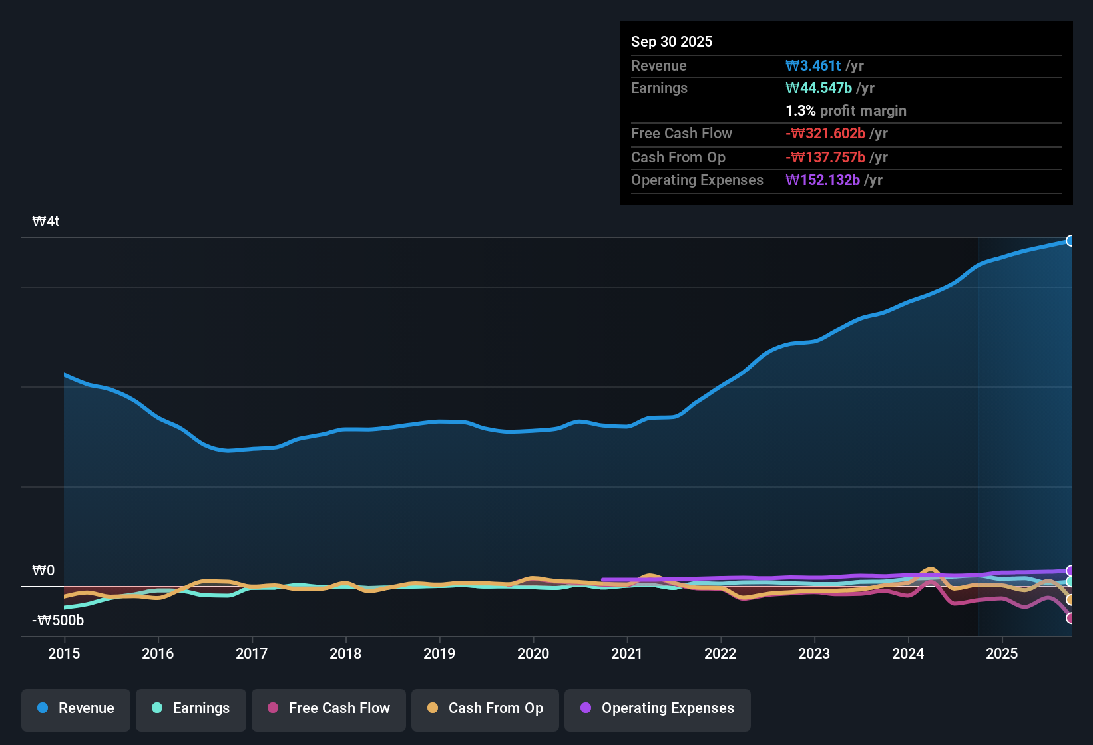Click the Revenue value ₩3.461t in tooltip
The height and width of the screenshot is (745, 1093).
(815, 65)
